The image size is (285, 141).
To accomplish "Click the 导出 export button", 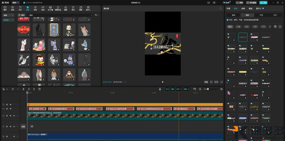I will coord(263,3).
